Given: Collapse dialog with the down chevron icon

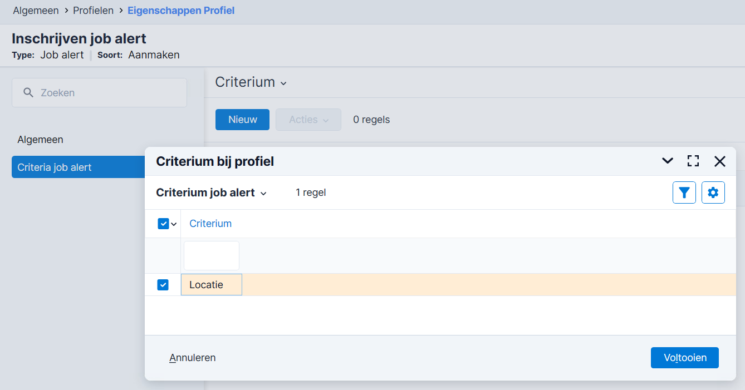Looking at the screenshot, I should point(667,161).
